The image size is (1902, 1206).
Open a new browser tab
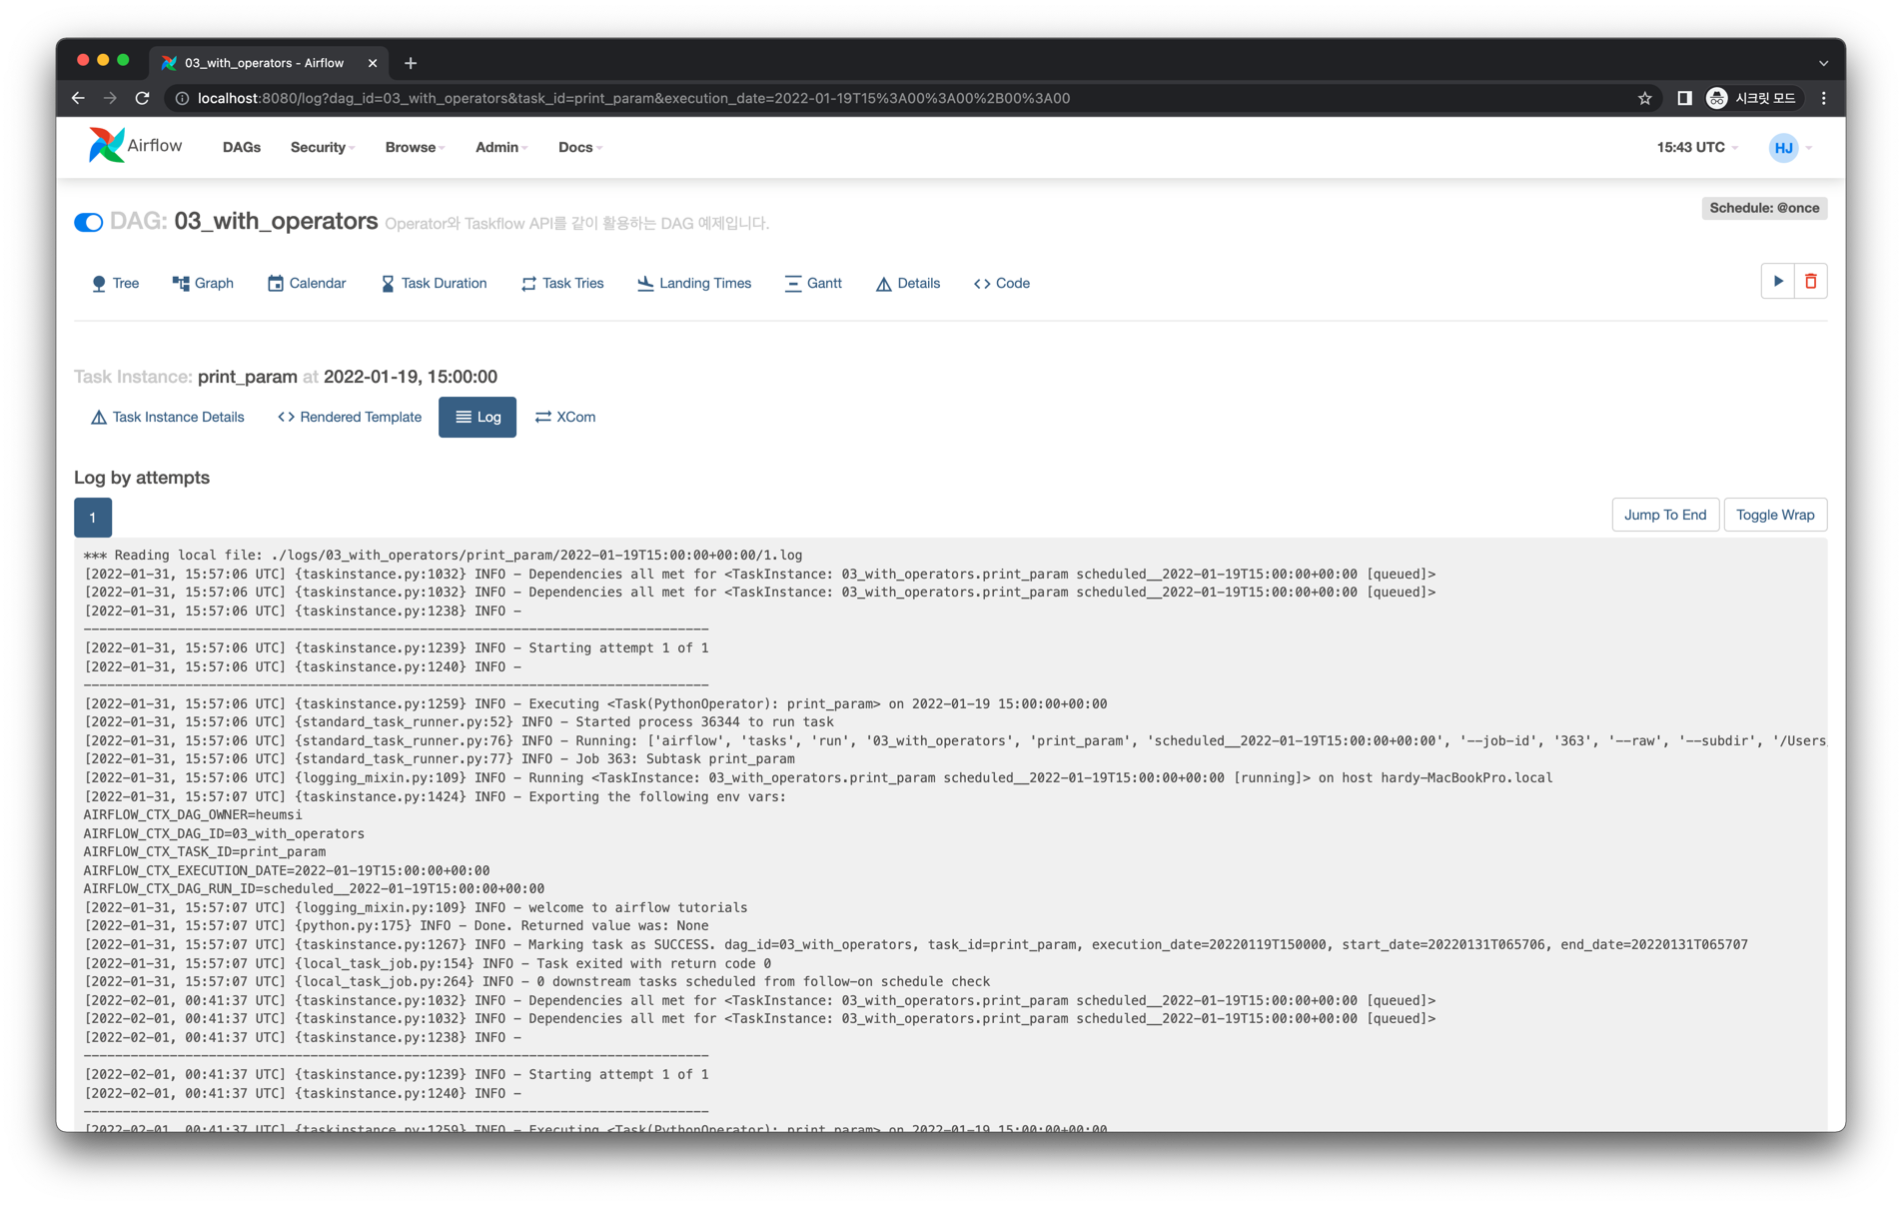point(411,63)
